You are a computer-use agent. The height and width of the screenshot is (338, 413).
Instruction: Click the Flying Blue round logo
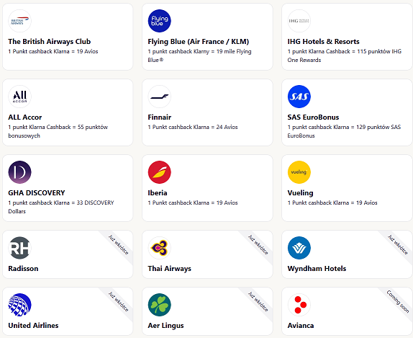point(159,21)
